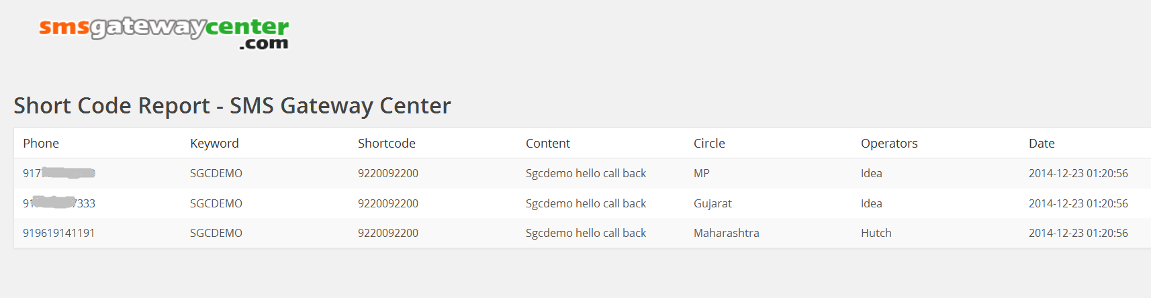Click the Phone column header
This screenshot has width=1151, height=298.
pyautogui.click(x=41, y=143)
